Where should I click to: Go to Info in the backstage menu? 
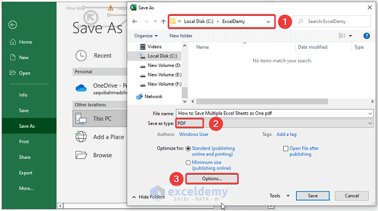click(23, 95)
